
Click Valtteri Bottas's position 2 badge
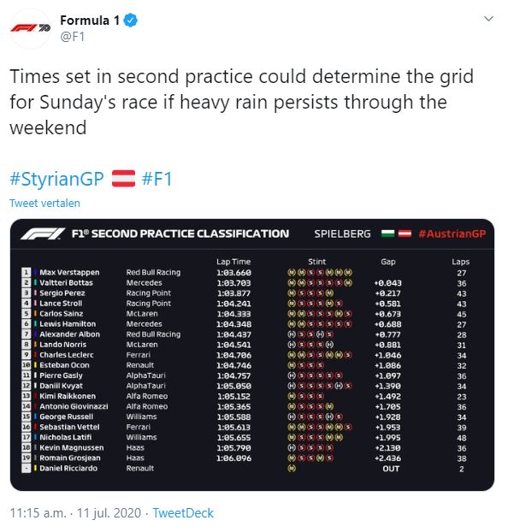27,282
